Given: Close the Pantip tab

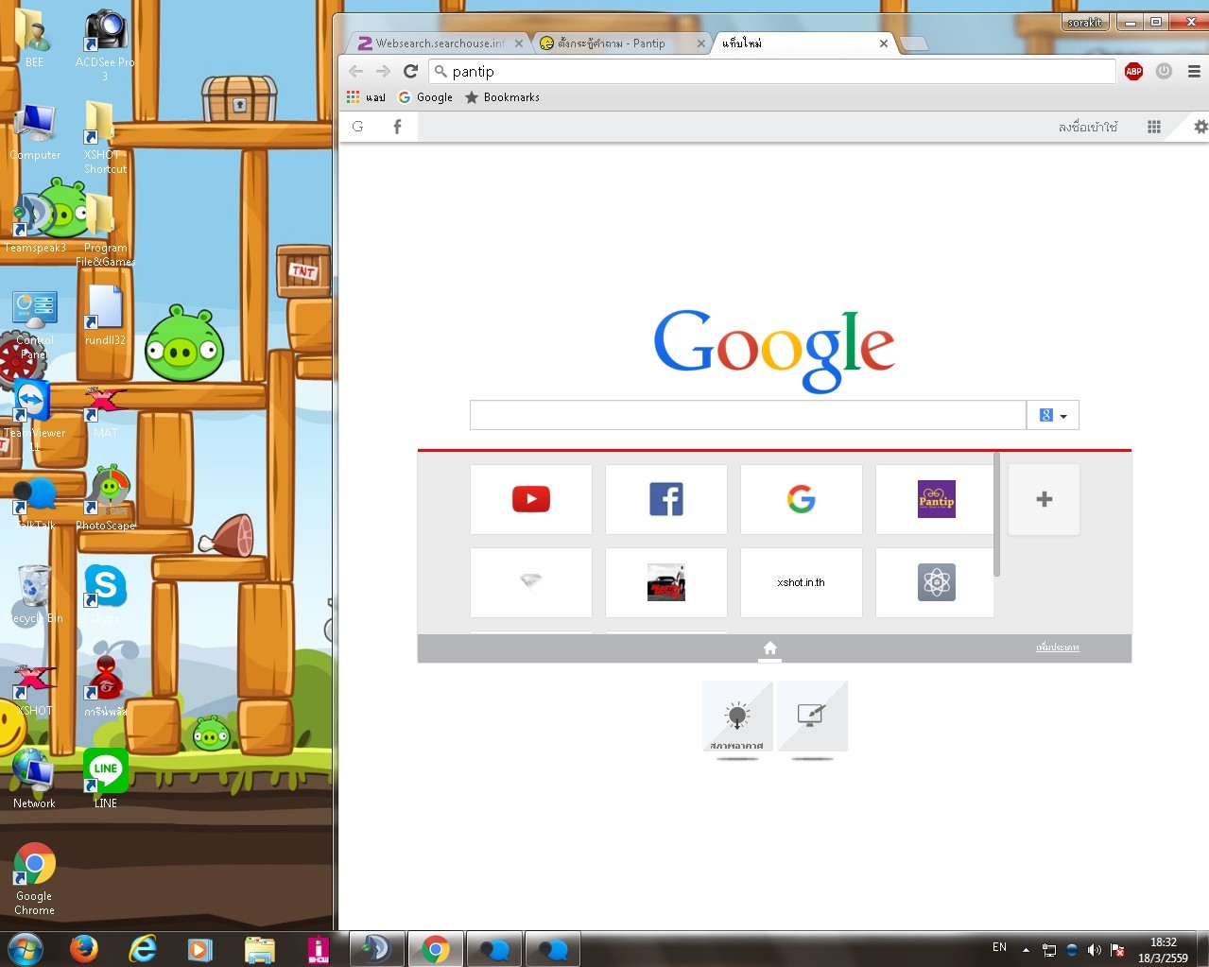Looking at the screenshot, I should [x=701, y=43].
